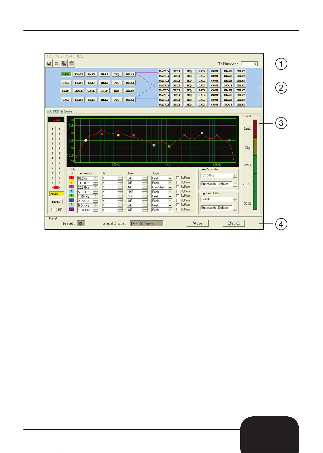Click the white high-pass circle handle on graph
Screen dimensions: 323x453
[86, 140]
